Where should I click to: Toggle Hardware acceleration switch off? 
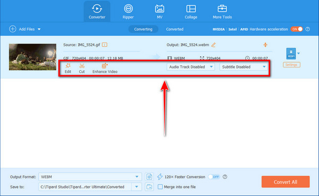coord(297,29)
